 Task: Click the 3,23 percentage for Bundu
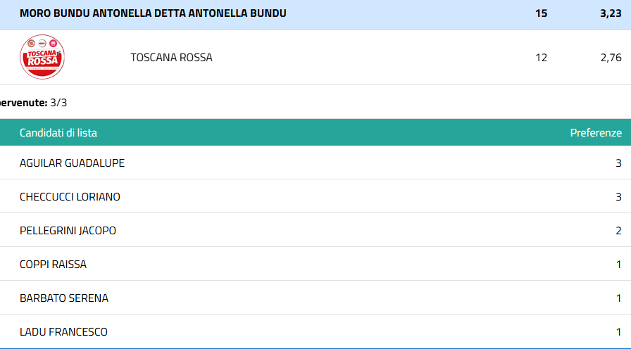(x=611, y=13)
